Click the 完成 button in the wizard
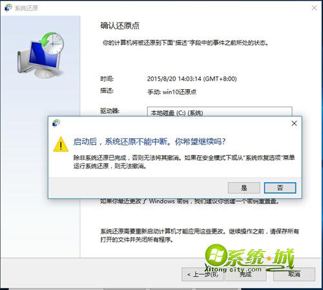This screenshot has width=323, height=290. tap(245, 274)
